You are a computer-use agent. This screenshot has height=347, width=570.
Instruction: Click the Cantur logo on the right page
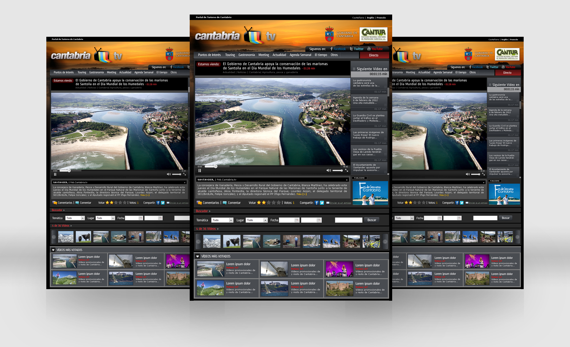click(x=507, y=54)
